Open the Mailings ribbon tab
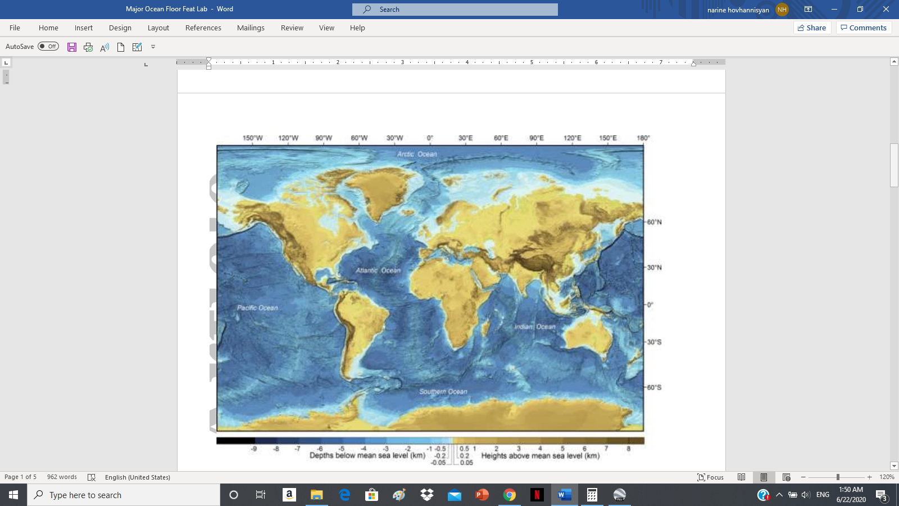The width and height of the screenshot is (899, 506). pyautogui.click(x=251, y=28)
